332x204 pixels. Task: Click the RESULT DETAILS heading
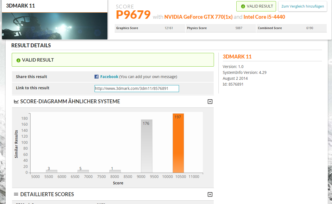click(31, 45)
